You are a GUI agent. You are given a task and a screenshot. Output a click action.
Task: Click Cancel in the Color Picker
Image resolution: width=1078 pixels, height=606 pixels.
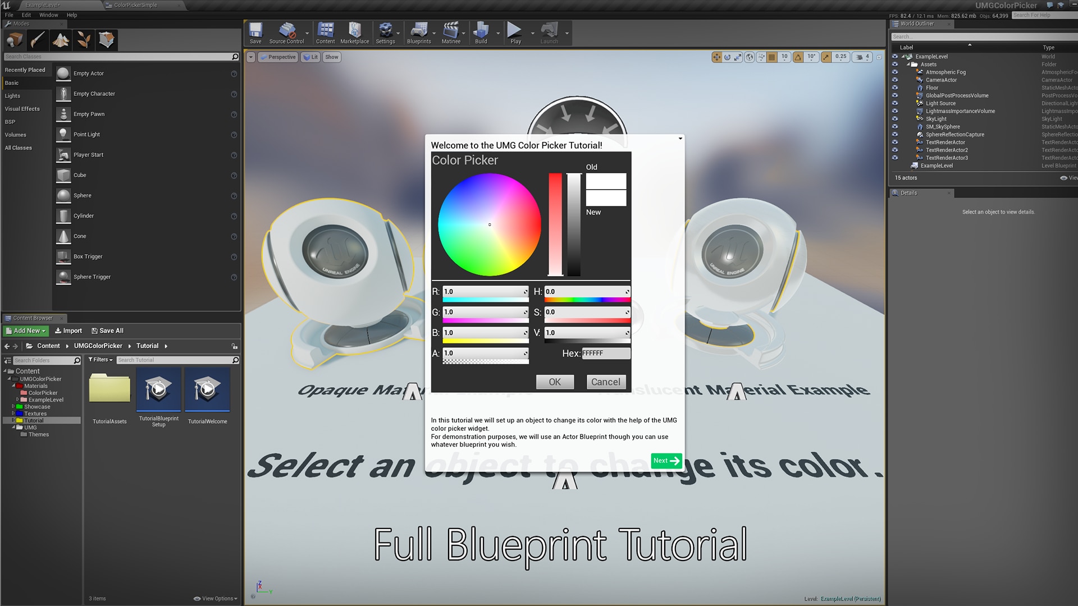click(606, 382)
